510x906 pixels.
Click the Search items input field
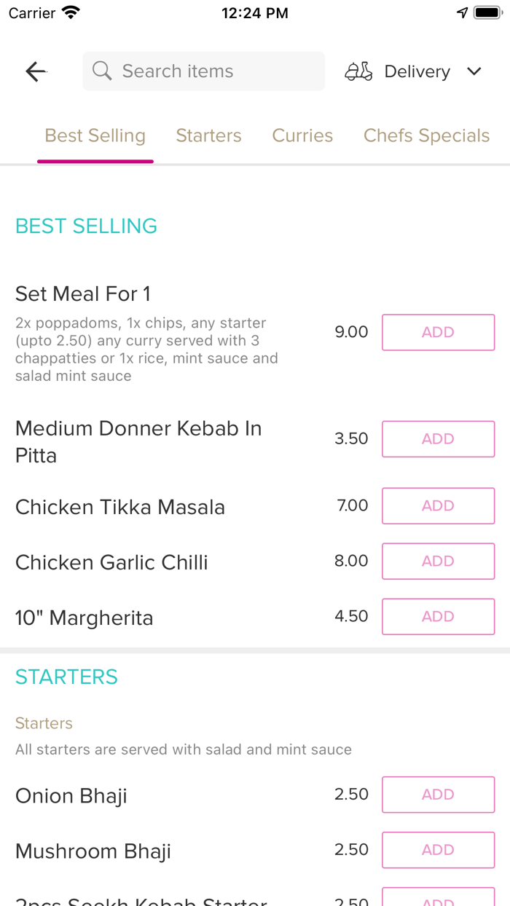point(203,71)
